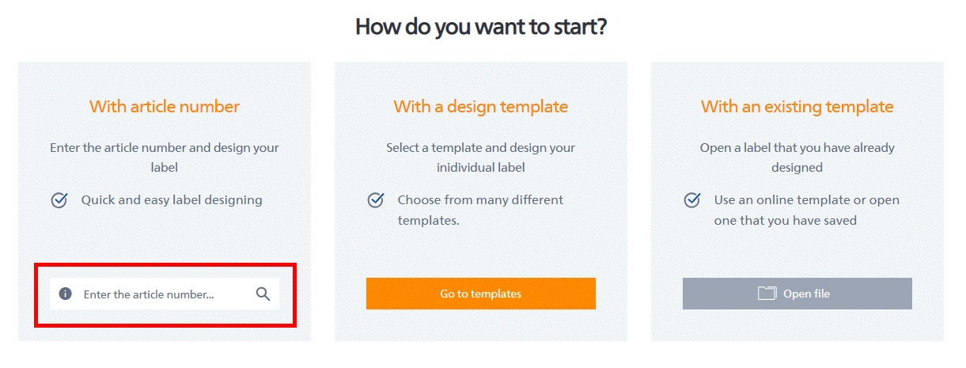Select the With article number heading
The image size is (966, 368).
pyautogui.click(x=165, y=106)
